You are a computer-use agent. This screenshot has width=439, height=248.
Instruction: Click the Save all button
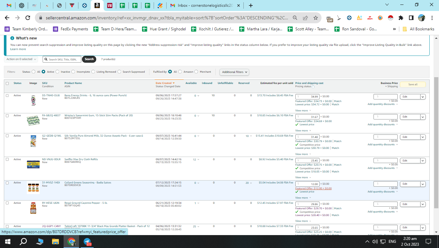tap(413, 85)
